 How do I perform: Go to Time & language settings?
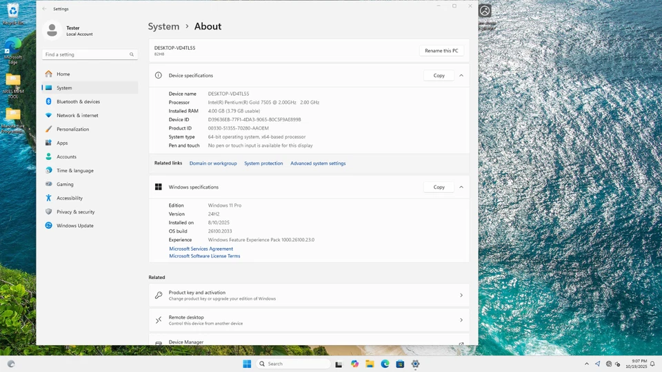[x=74, y=170]
